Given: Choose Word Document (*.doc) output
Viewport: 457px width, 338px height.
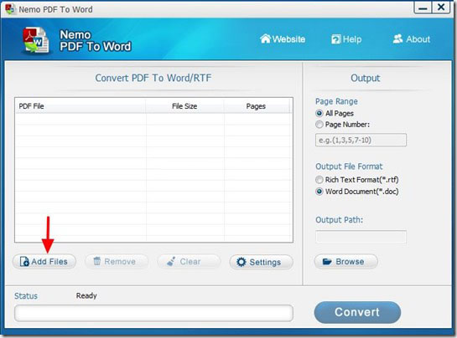Looking at the screenshot, I should tap(319, 192).
